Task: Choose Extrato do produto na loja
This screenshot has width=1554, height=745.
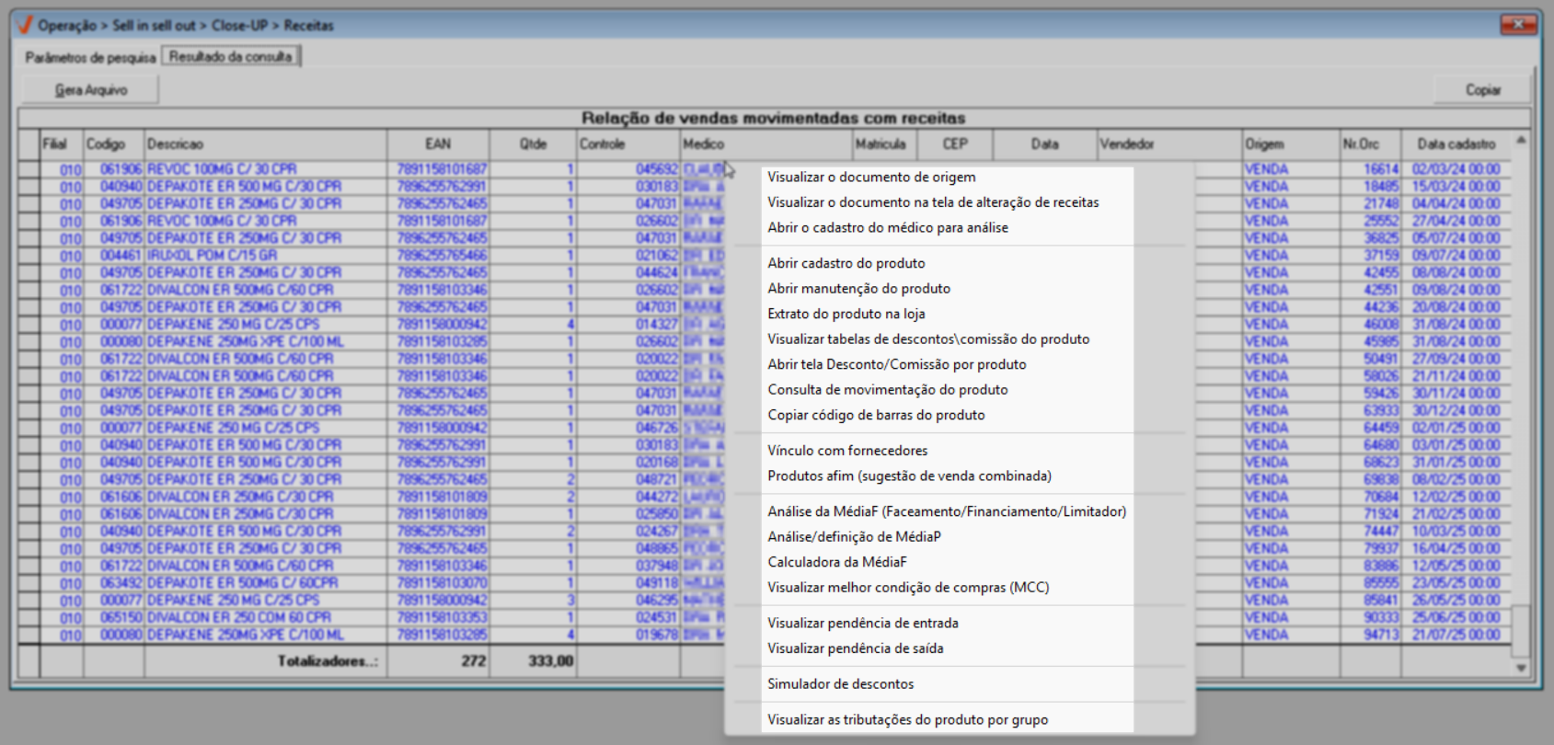Action: click(846, 314)
